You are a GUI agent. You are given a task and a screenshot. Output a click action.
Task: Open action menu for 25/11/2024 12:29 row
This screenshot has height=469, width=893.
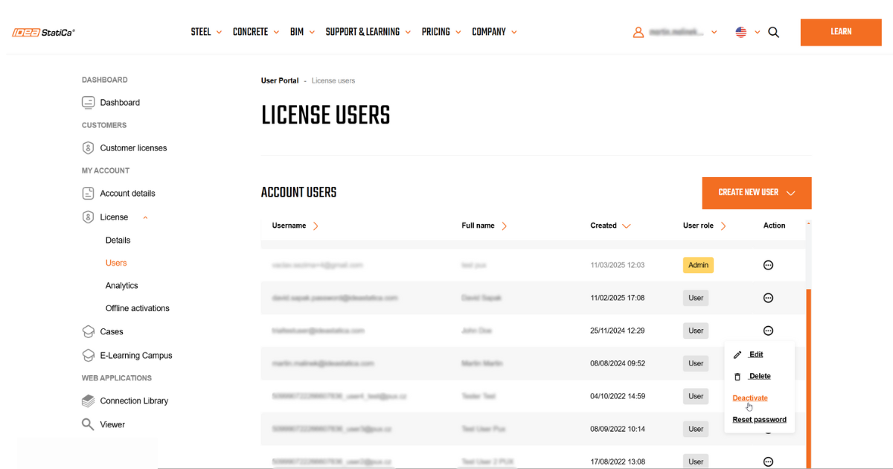pos(769,331)
